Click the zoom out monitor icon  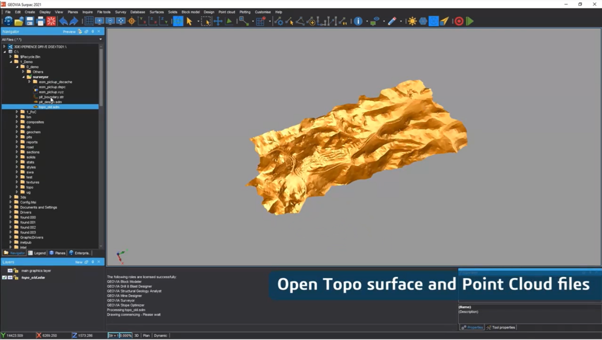110,21
